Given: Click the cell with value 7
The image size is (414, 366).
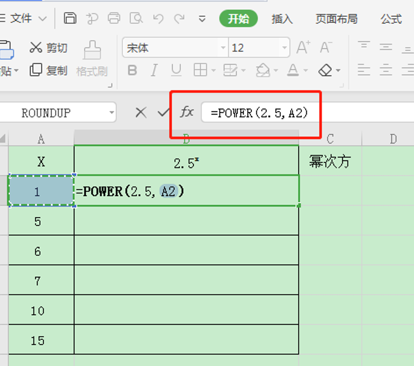Looking at the screenshot, I should pyautogui.click(x=41, y=280).
